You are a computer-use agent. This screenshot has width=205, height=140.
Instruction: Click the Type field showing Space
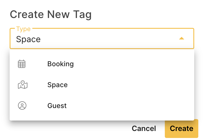(102, 39)
